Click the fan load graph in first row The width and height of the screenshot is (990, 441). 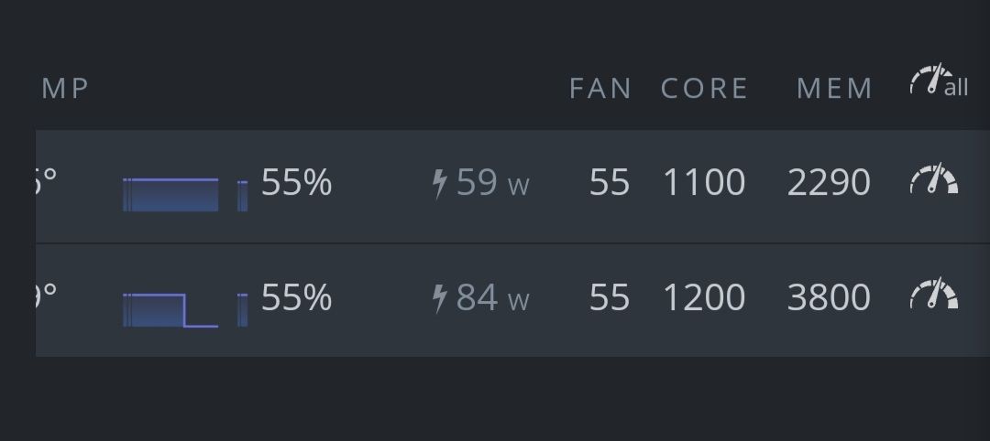[170, 195]
